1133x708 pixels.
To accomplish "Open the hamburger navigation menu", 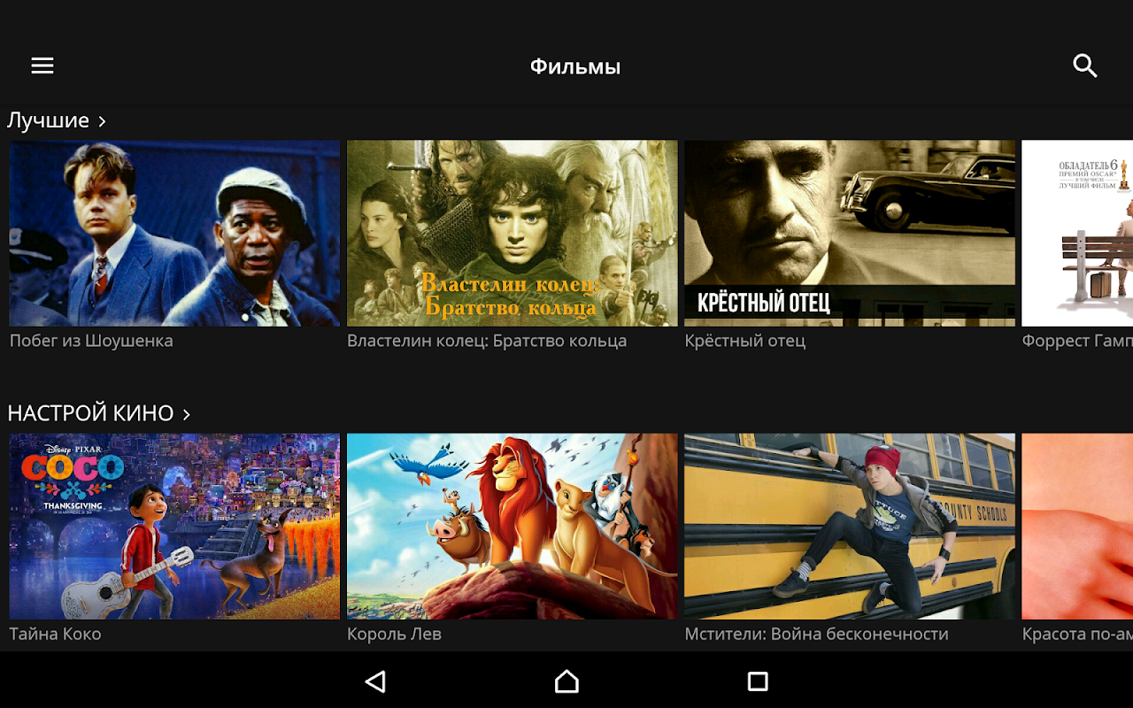I will coord(42,65).
